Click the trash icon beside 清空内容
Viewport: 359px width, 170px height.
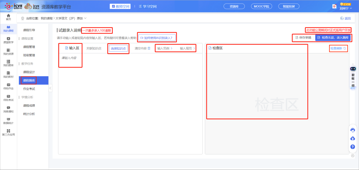point(149,48)
